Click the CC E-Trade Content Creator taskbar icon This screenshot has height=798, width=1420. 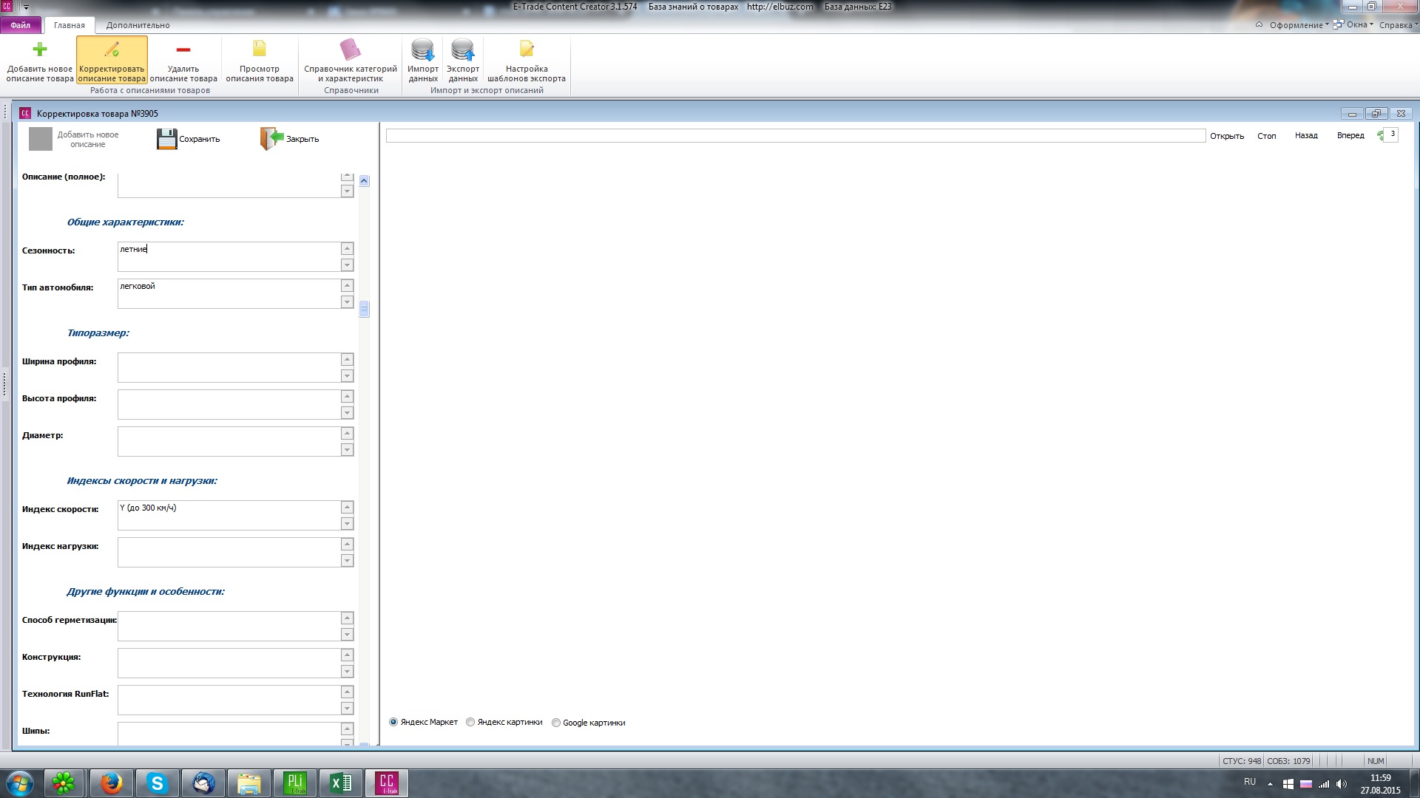click(x=387, y=782)
